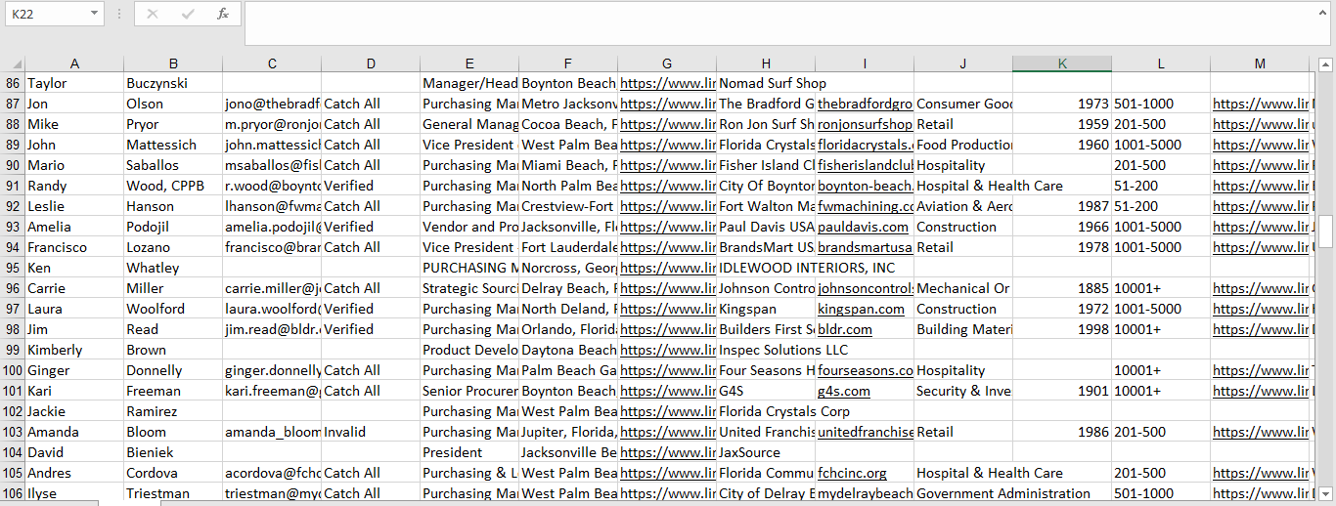
Task: Click year cell 1885
Action: (1062, 288)
